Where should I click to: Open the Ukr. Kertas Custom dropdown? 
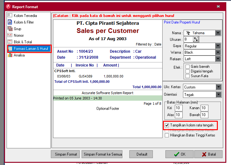[x=219, y=87]
